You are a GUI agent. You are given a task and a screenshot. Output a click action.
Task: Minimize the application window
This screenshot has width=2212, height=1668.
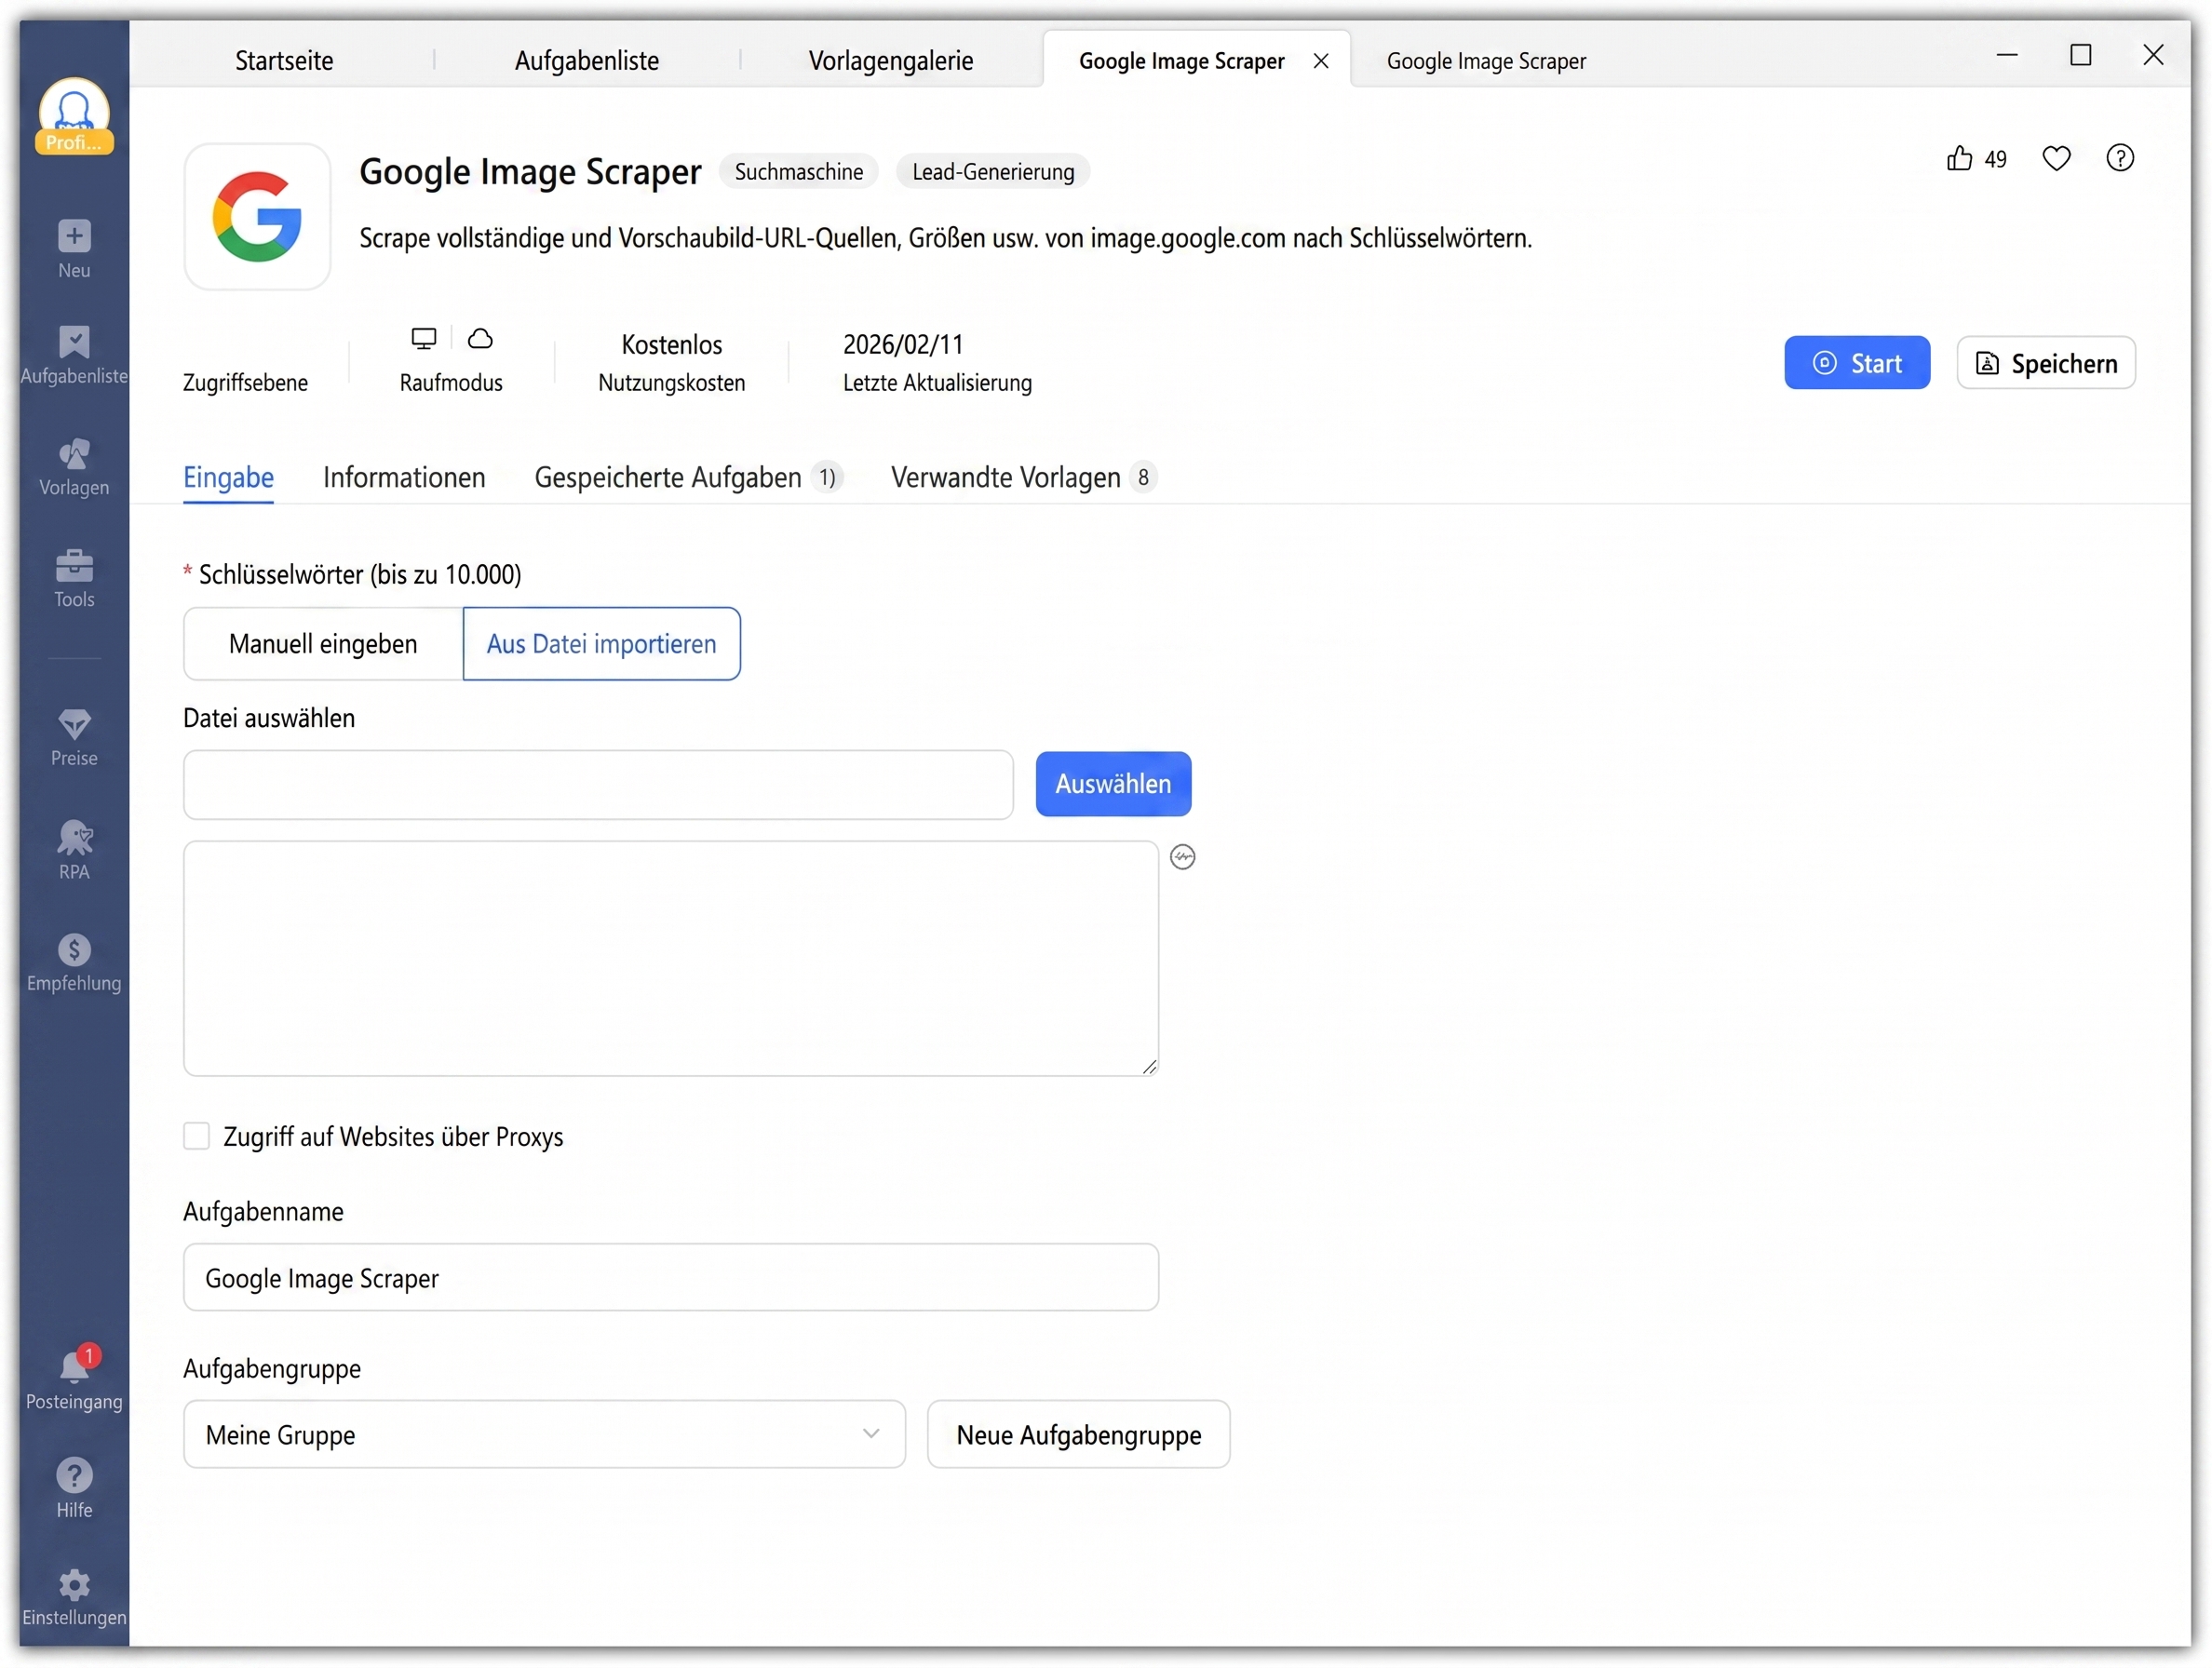[x=2007, y=55]
